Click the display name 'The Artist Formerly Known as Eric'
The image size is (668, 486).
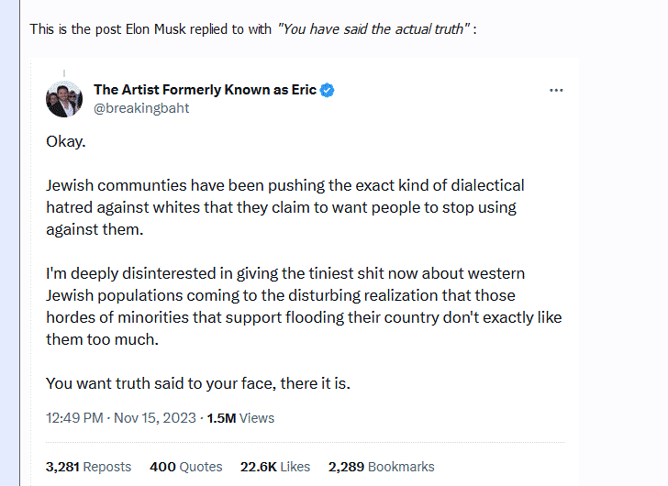[205, 90]
